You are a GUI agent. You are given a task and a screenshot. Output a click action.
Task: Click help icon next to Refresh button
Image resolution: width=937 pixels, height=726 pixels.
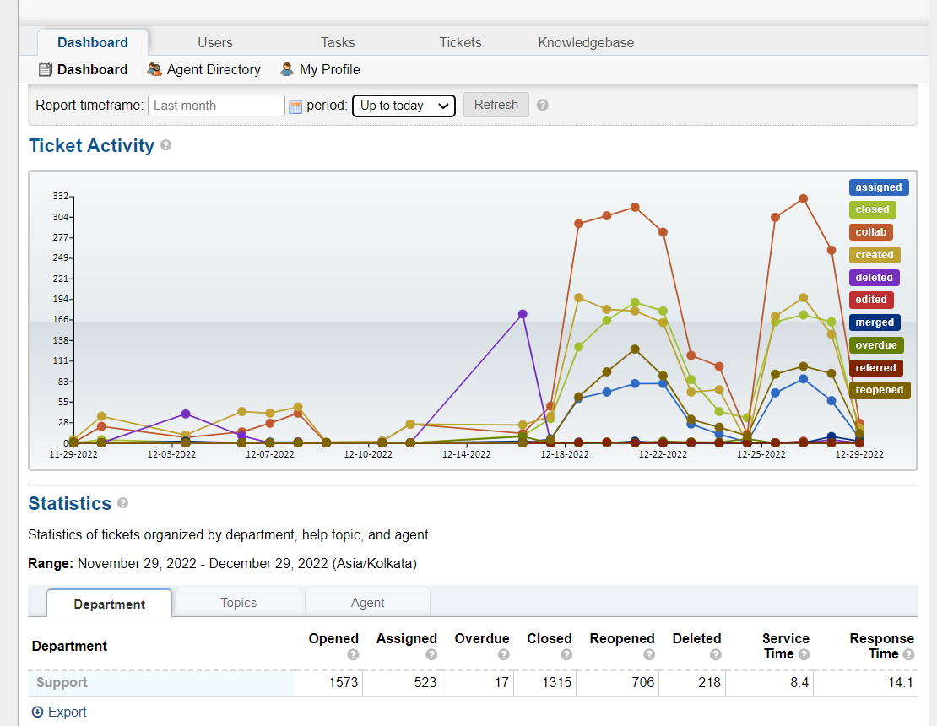pyautogui.click(x=543, y=106)
